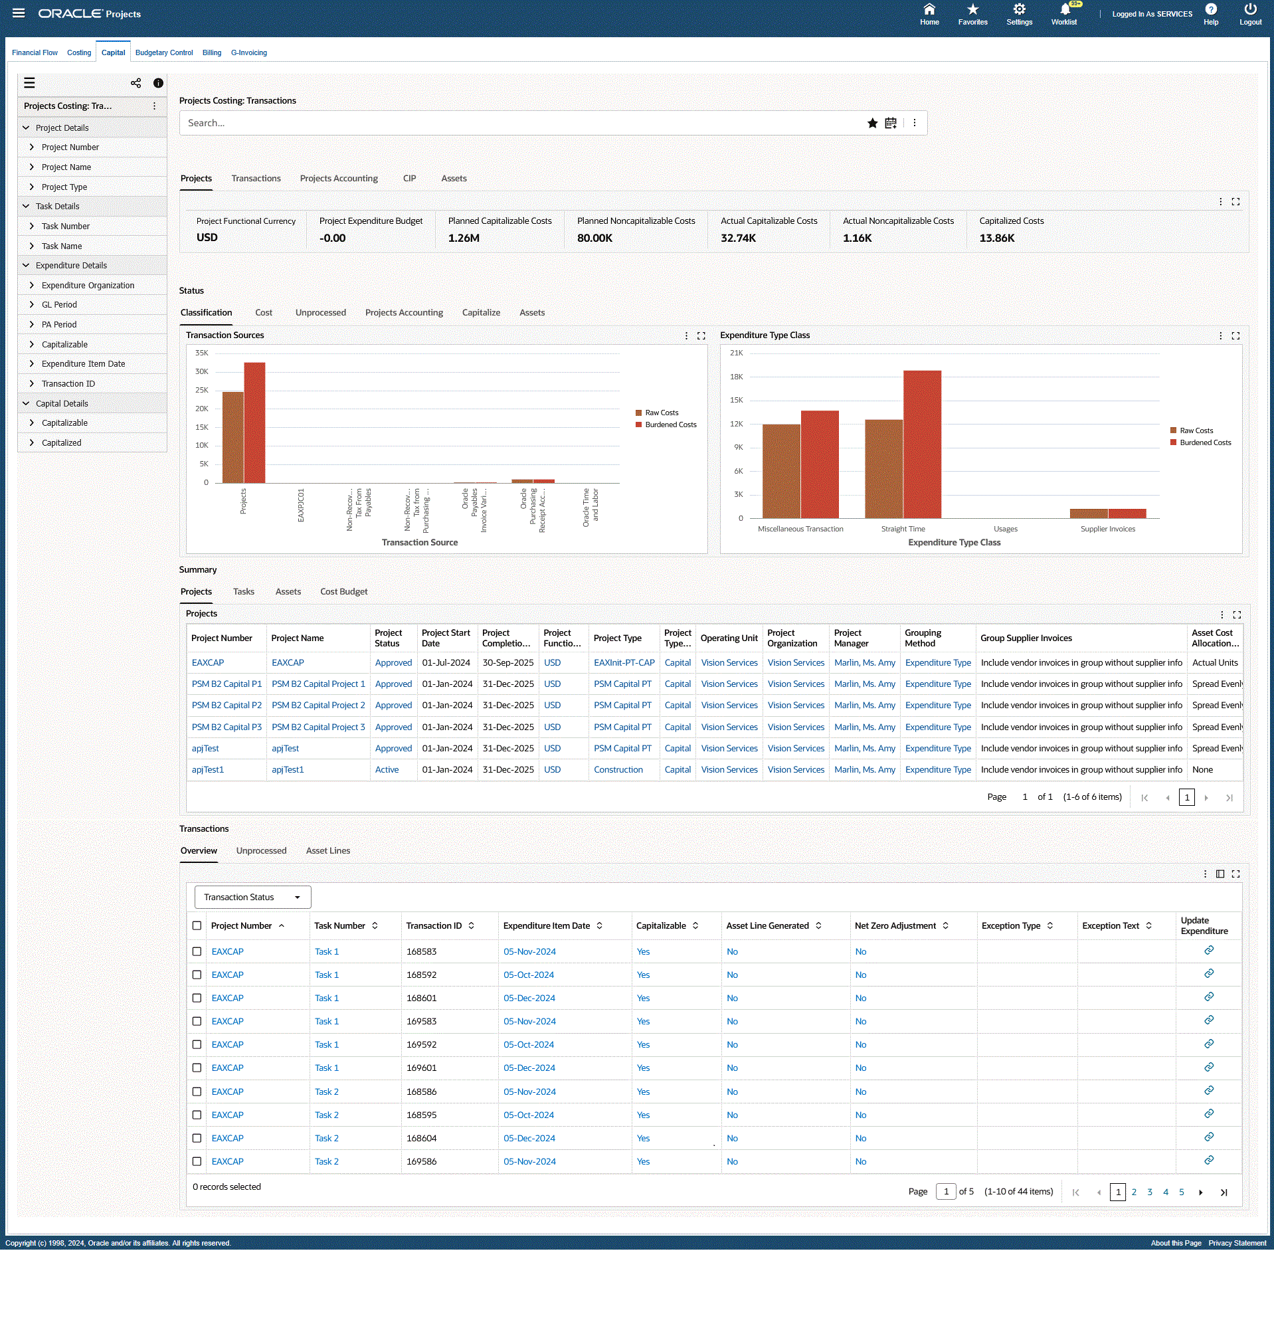Expand the Project Number filter
Image resolution: width=1274 pixels, height=1326 pixels.
31,147
